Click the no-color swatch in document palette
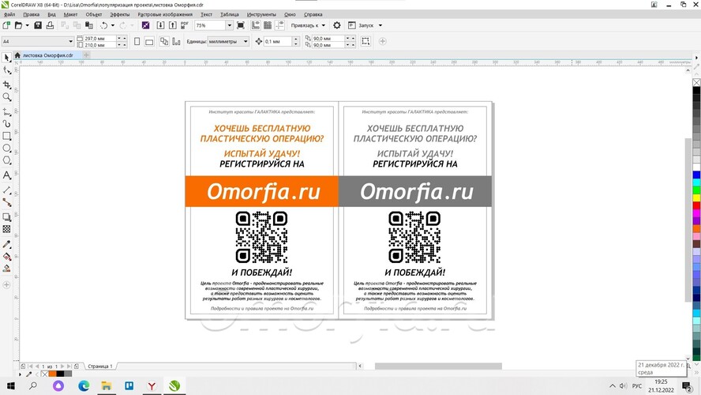 44,374
